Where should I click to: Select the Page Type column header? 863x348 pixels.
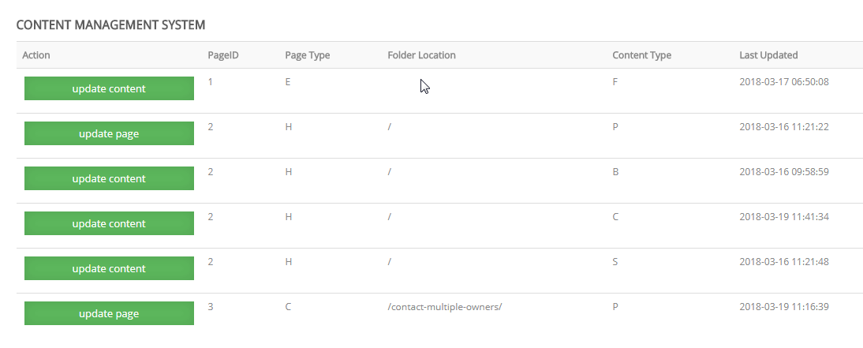tap(308, 55)
